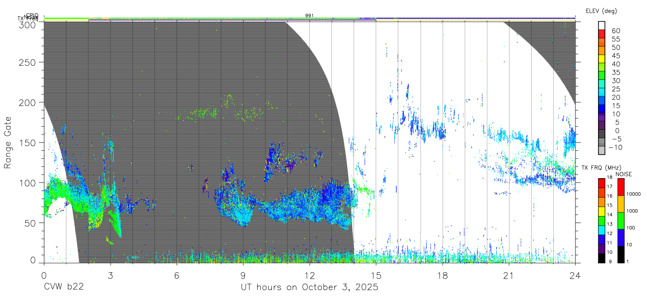Click the red TX FRQ swatch between 18 and 17

pyautogui.click(x=602, y=183)
